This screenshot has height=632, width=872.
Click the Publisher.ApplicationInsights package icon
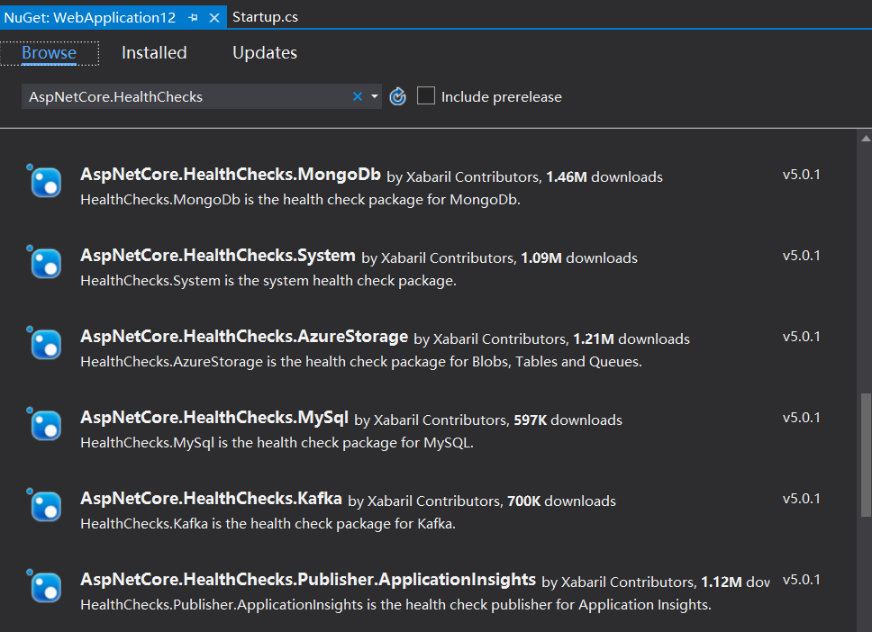tap(45, 587)
